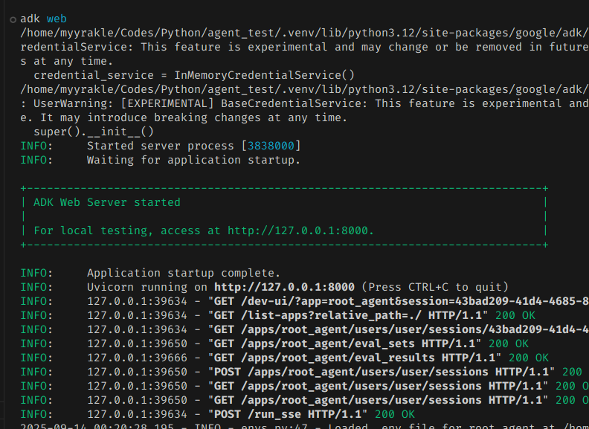Open the bold Uvicorn running URL

286,287
